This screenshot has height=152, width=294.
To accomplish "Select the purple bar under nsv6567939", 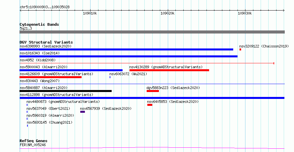I will [x=83, y=112].
